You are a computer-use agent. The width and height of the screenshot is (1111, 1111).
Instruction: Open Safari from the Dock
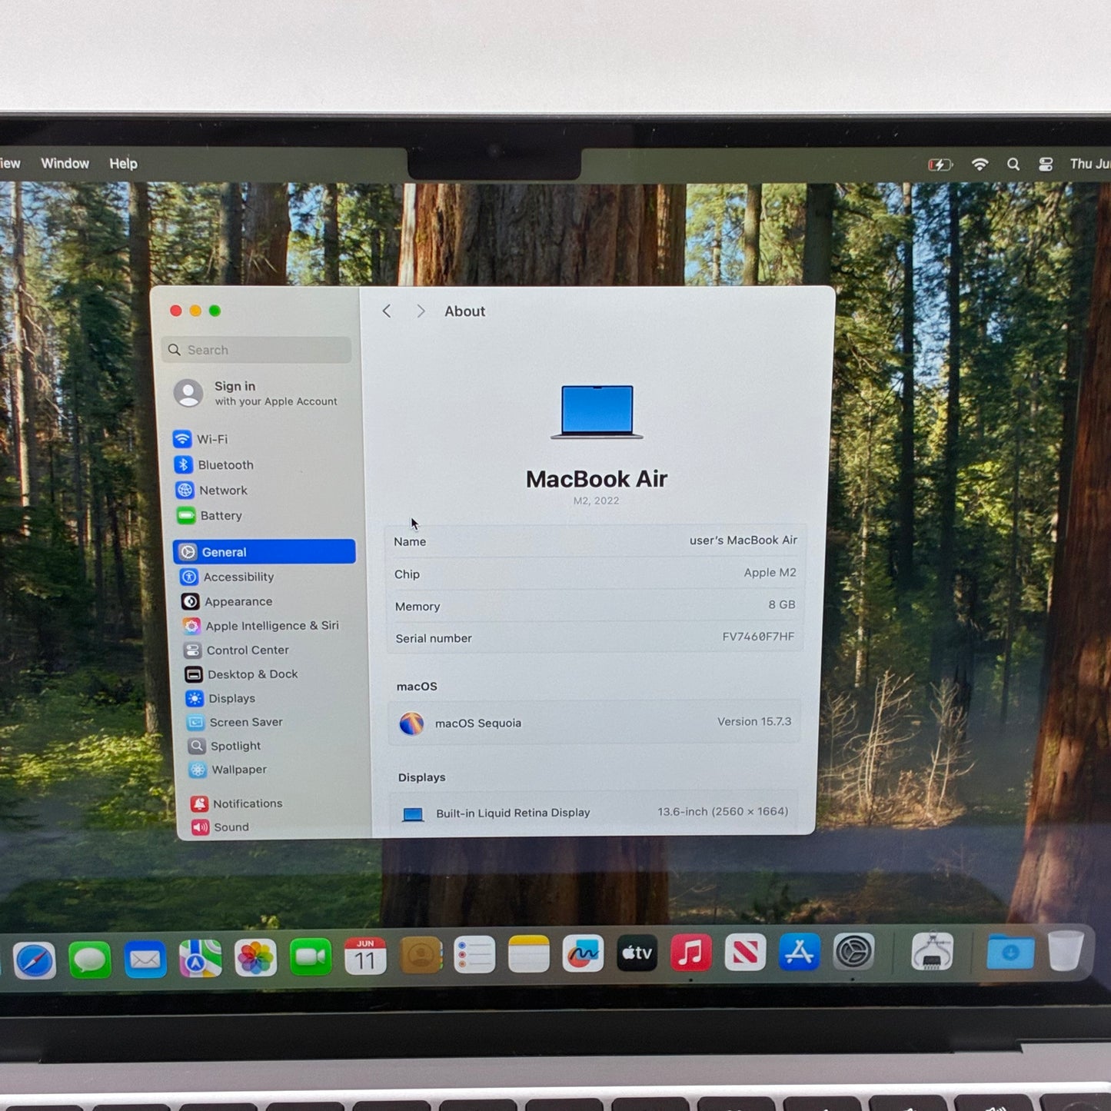(x=35, y=961)
